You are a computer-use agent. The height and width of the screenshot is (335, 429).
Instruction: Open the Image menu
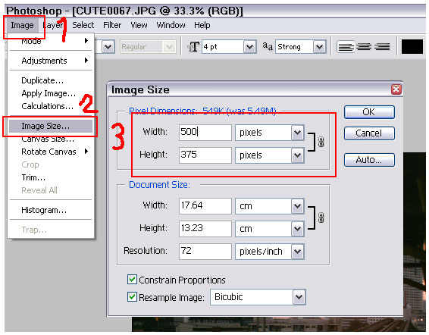[22, 25]
